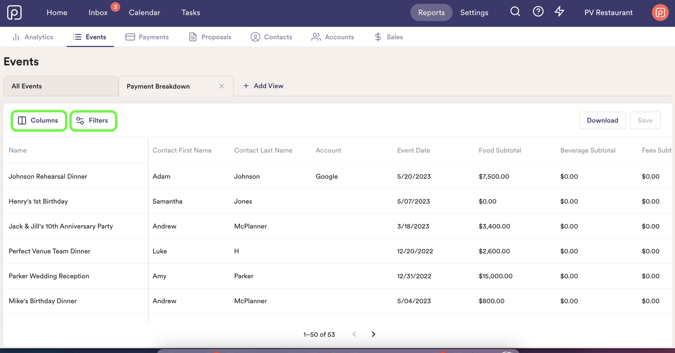Open the Analytics reports tab

tap(33, 37)
